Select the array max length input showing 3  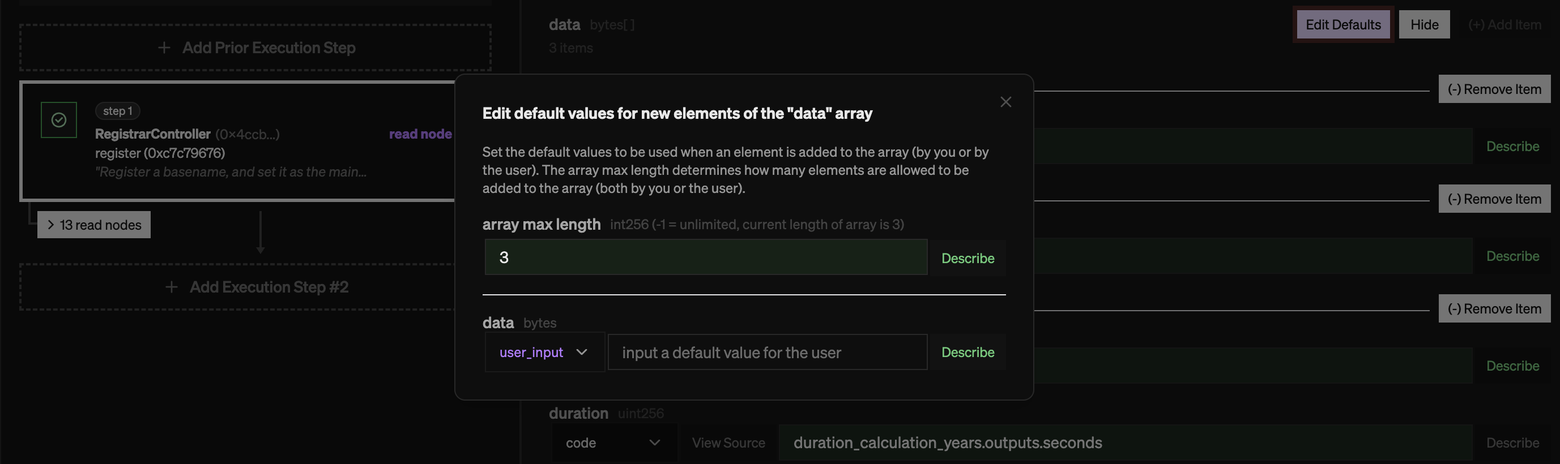coord(705,256)
